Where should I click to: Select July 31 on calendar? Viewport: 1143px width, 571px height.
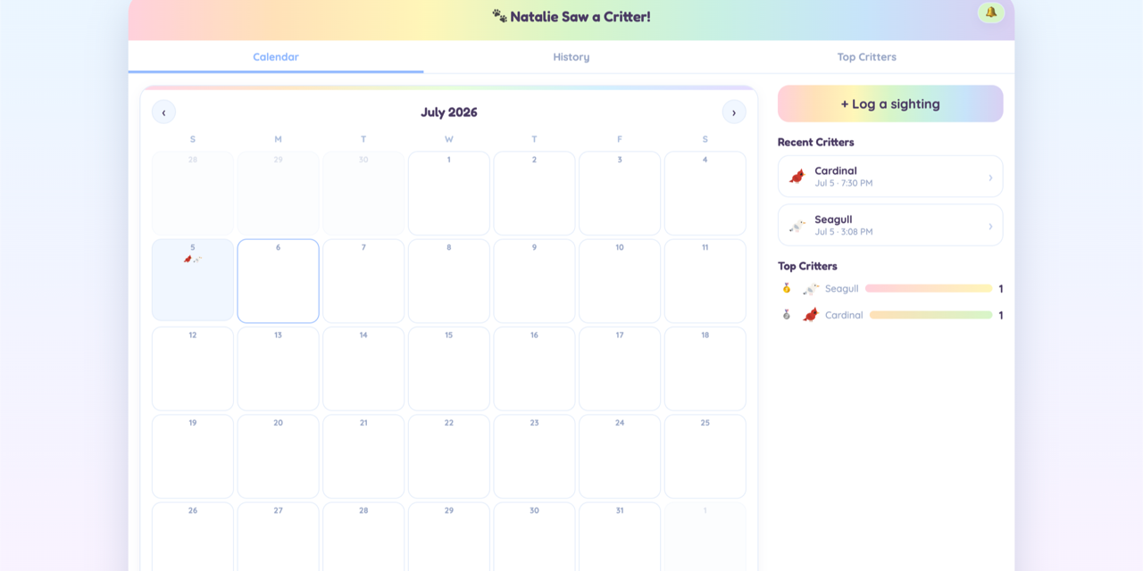(620, 535)
